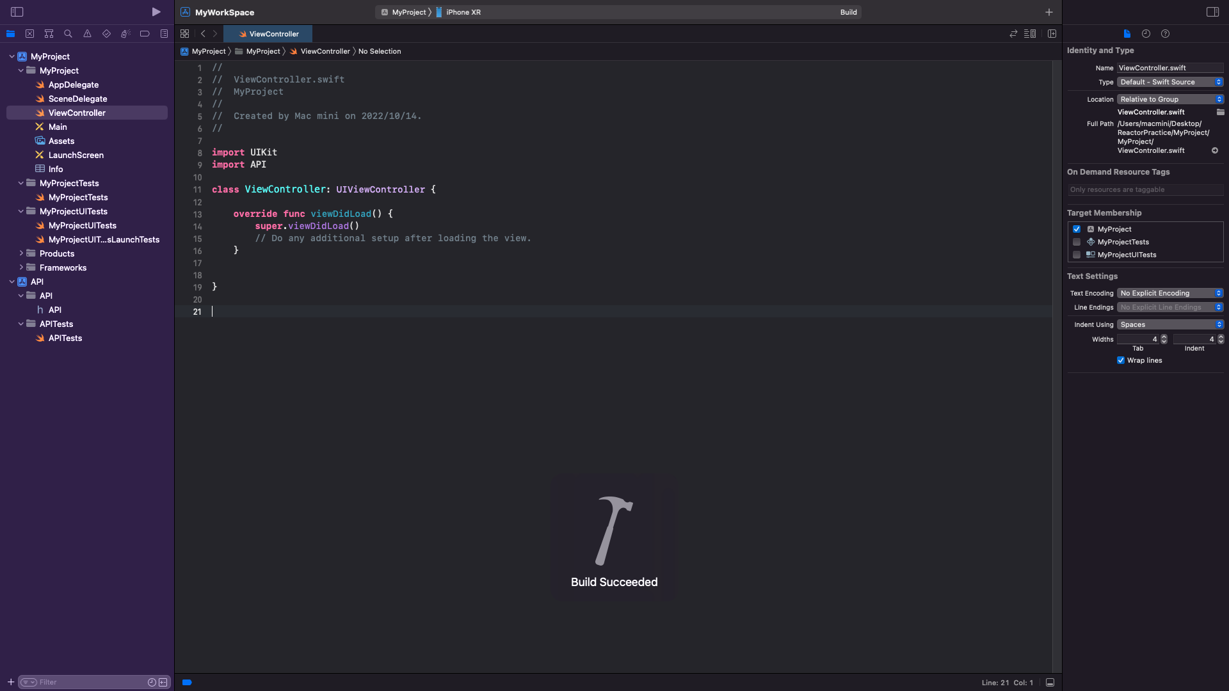Add editor on right icon

click(x=1052, y=34)
